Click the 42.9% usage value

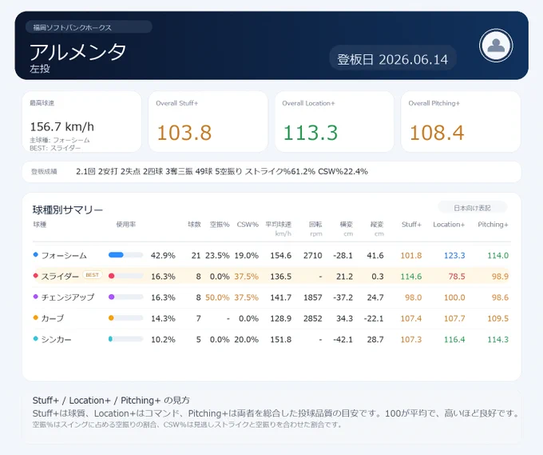pyautogui.click(x=163, y=256)
